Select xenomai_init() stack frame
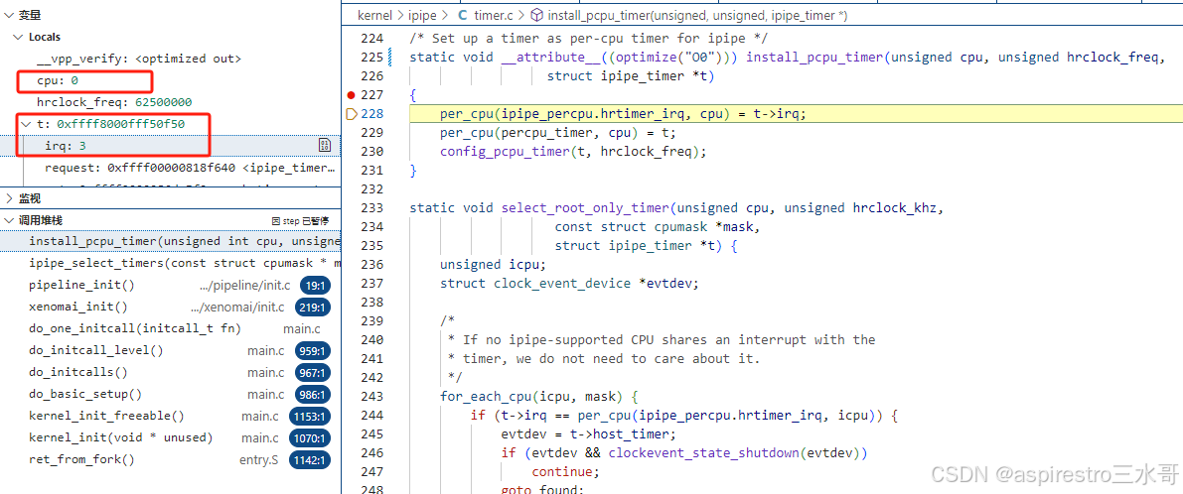Image resolution: width=1183 pixels, height=494 pixels. click(171, 307)
